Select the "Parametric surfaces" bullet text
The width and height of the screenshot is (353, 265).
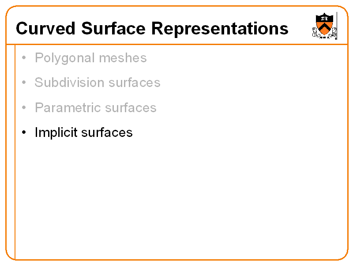(x=95, y=108)
